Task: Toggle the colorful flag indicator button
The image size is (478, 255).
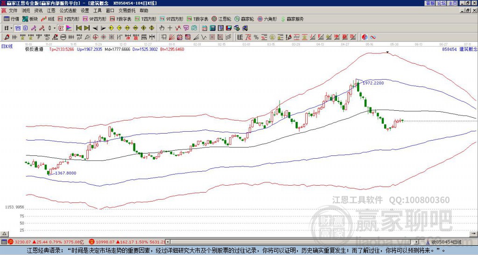Action: point(69,28)
